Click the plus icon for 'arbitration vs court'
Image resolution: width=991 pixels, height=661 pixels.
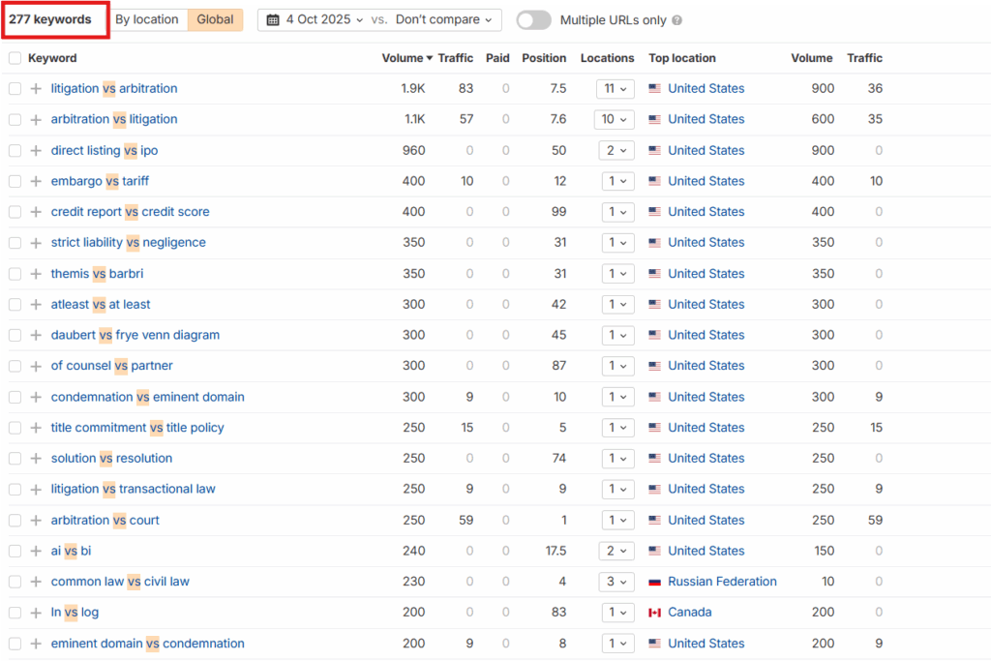pos(36,520)
